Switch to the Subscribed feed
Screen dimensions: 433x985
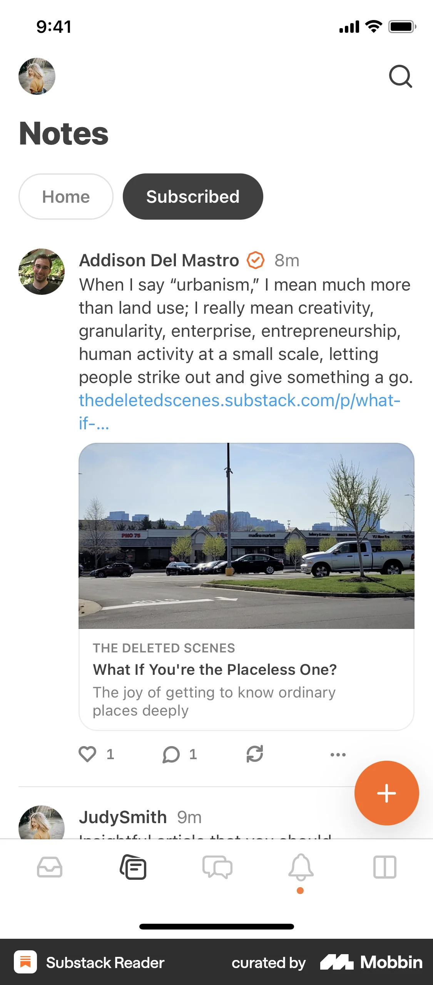(193, 196)
